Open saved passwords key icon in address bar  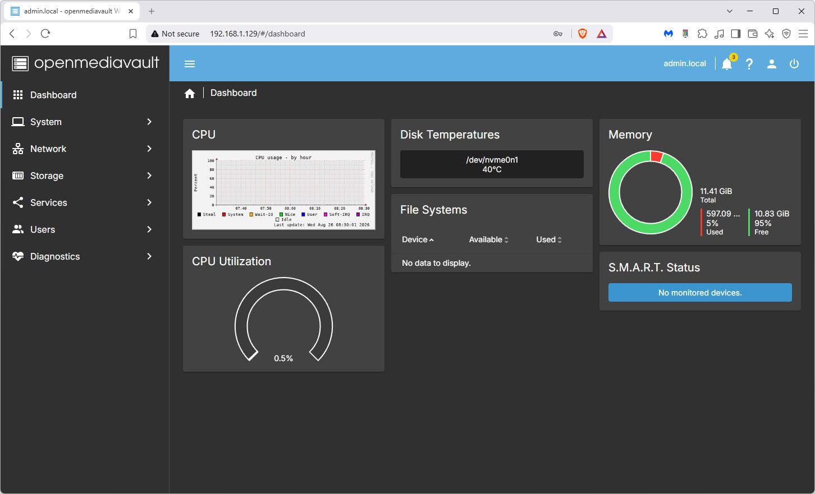click(557, 34)
